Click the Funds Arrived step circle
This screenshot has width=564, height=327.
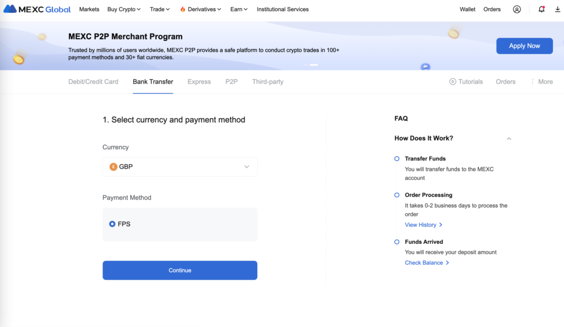(x=397, y=242)
